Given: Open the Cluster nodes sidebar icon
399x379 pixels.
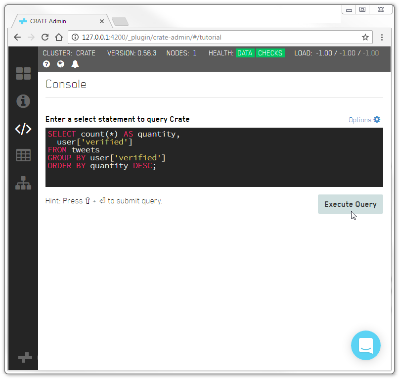Looking at the screenshot, I should click(x=23, y=183).
